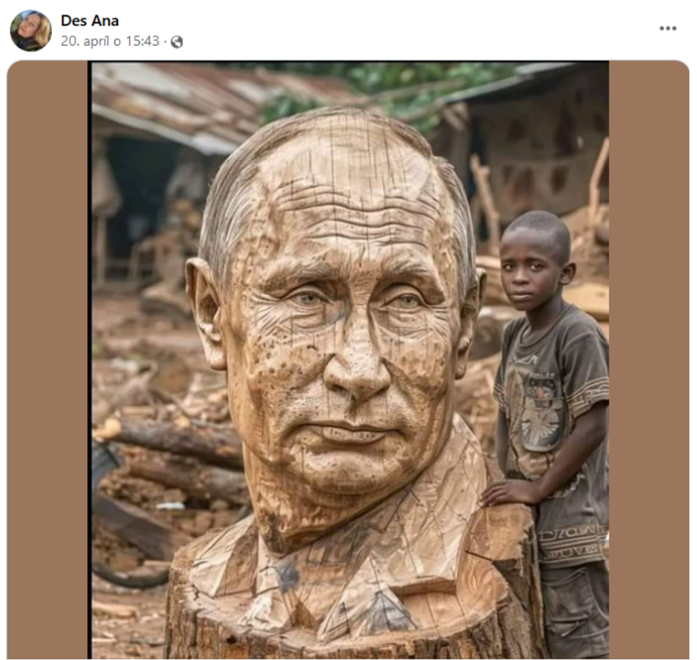Viewport: 697px width, 660px height.
Task: Open Des Ana's profile via name link
Action: [89, 21]
